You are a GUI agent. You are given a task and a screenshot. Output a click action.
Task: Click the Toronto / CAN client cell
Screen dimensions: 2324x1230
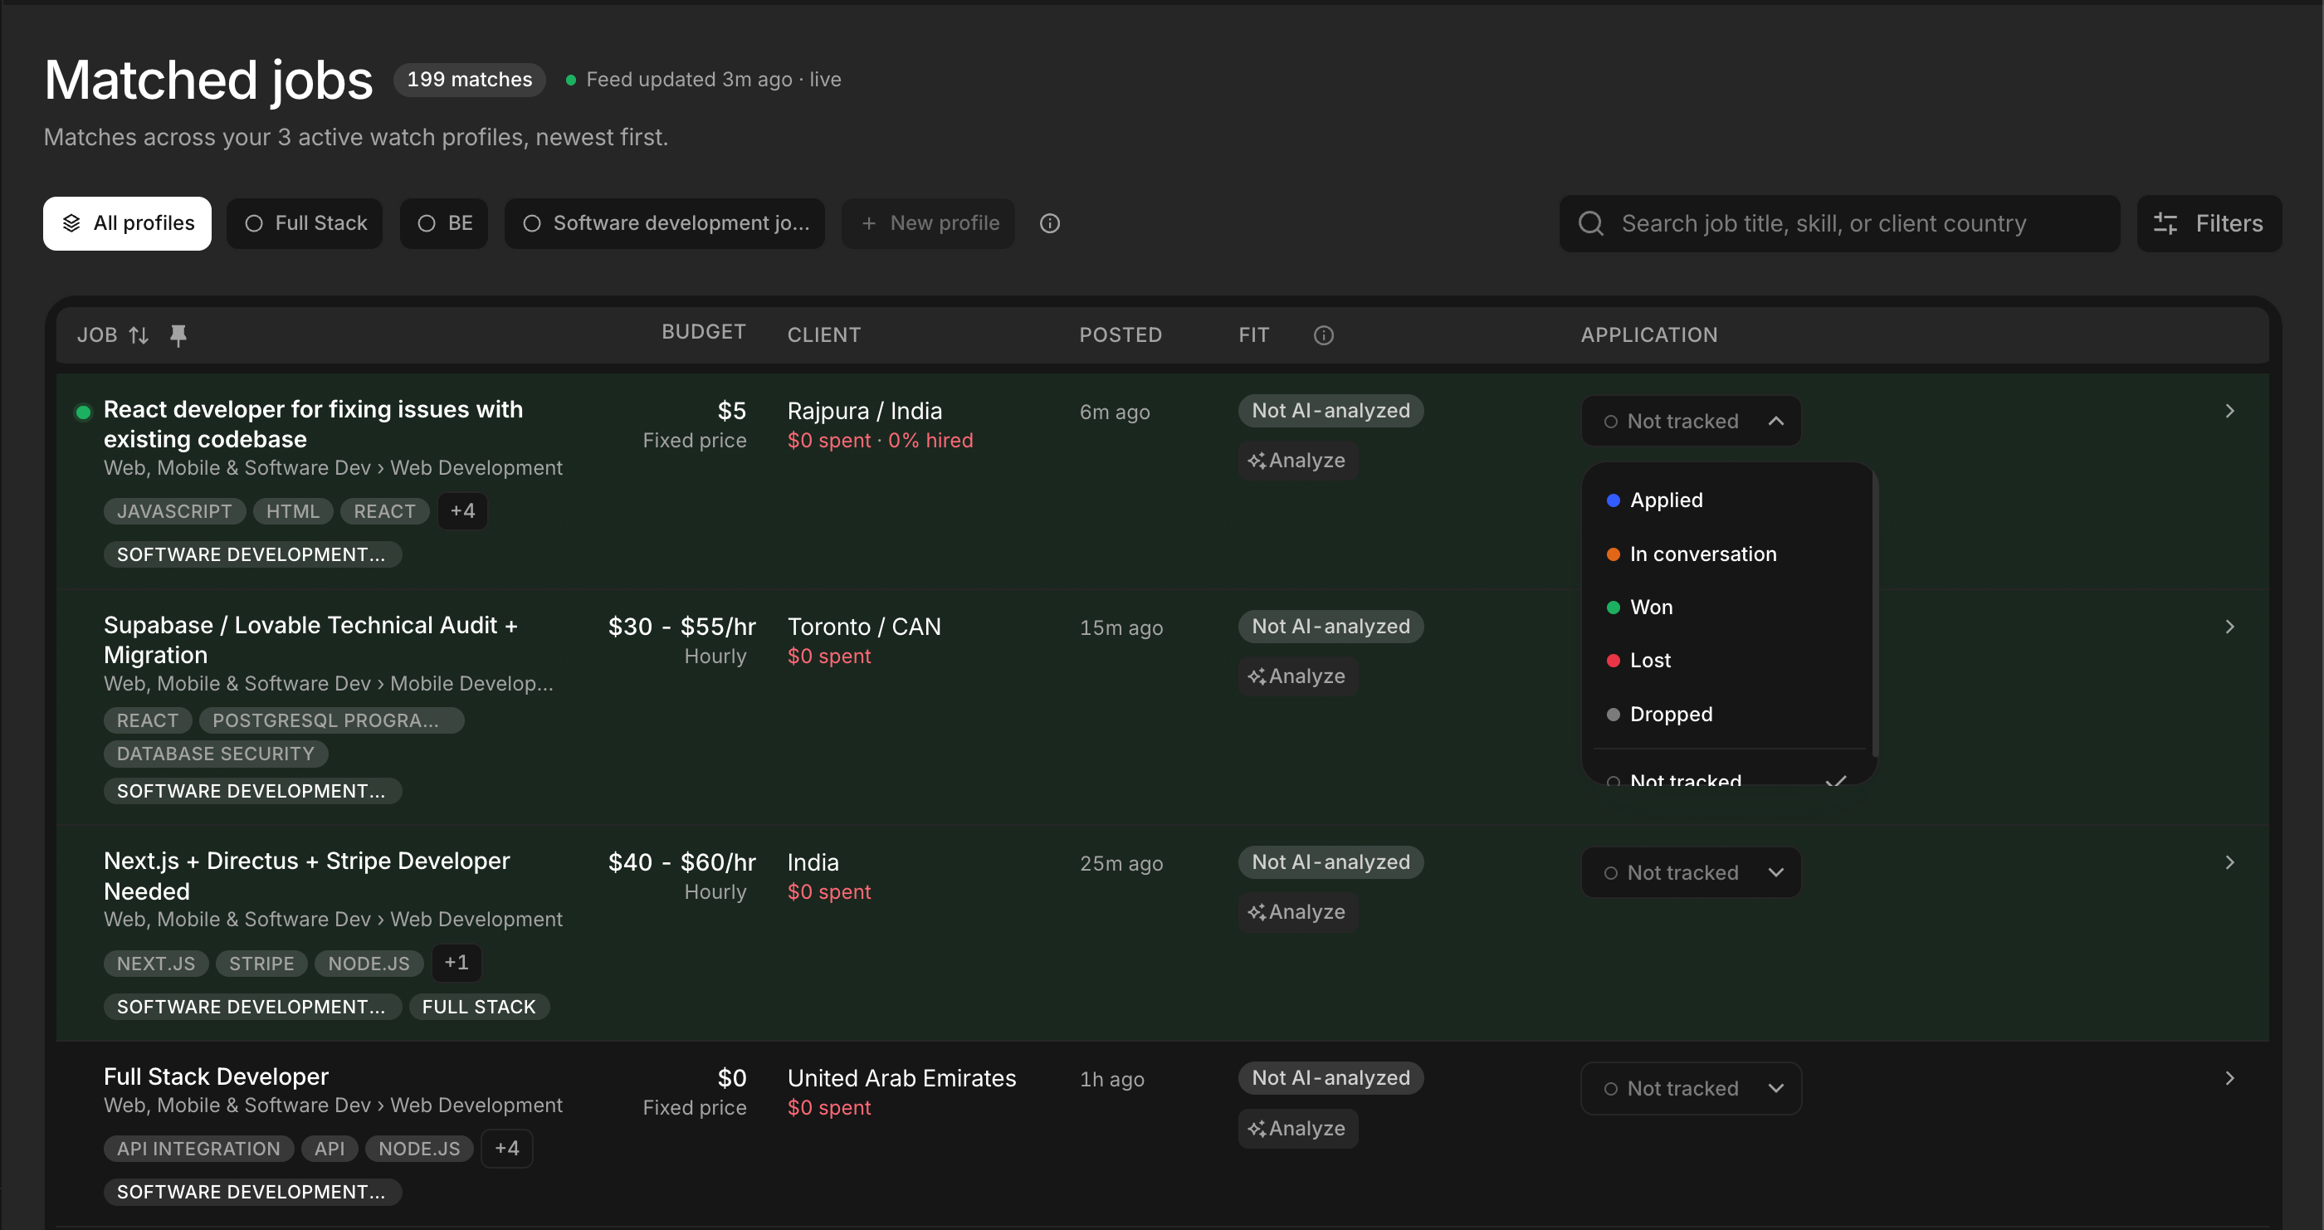(x=864, y=627)
